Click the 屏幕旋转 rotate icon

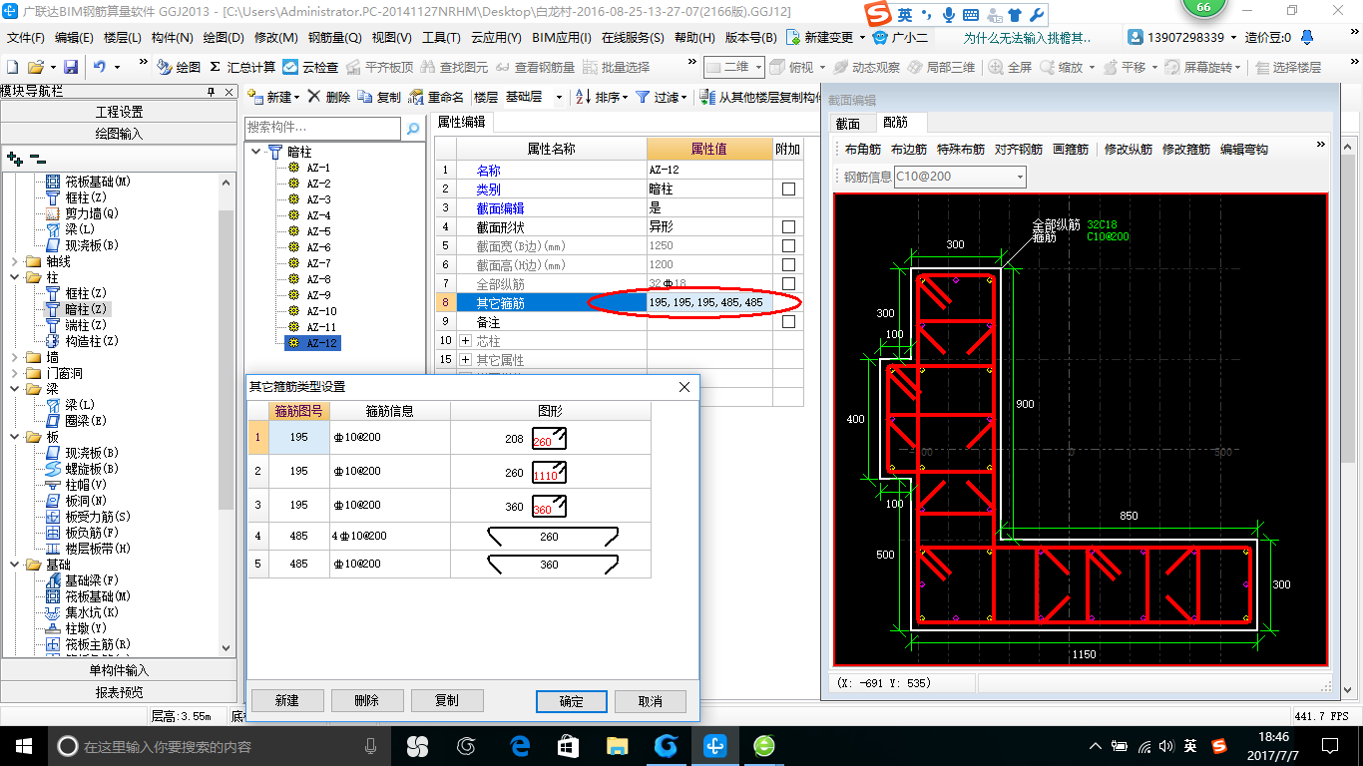point(1171,67)
